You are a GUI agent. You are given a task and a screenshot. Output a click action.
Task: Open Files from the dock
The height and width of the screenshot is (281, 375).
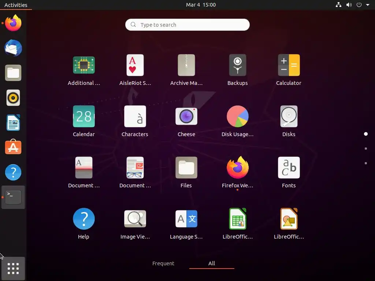coord(13,73)
